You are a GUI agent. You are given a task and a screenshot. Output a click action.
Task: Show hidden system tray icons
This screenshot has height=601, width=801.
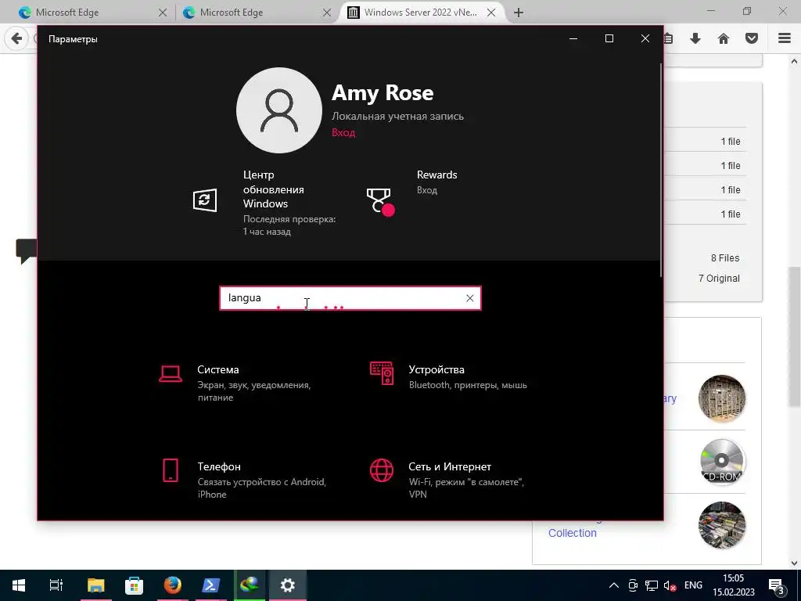click(614, 585)
